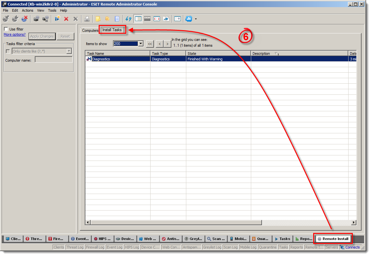Open the Firewall log bottom tab

[x=57, y=239]
